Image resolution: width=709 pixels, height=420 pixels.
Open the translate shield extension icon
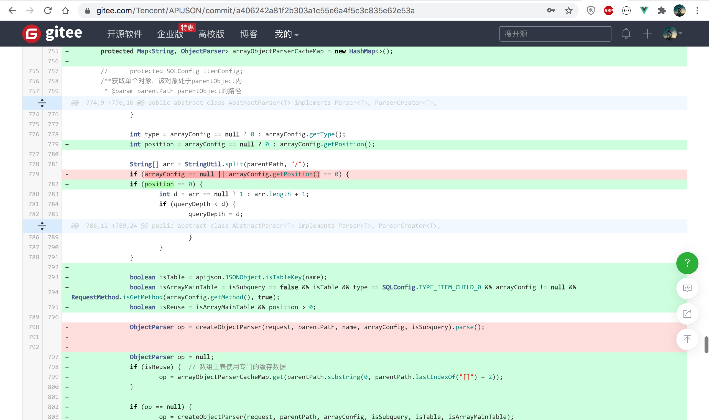click(591, 11)
